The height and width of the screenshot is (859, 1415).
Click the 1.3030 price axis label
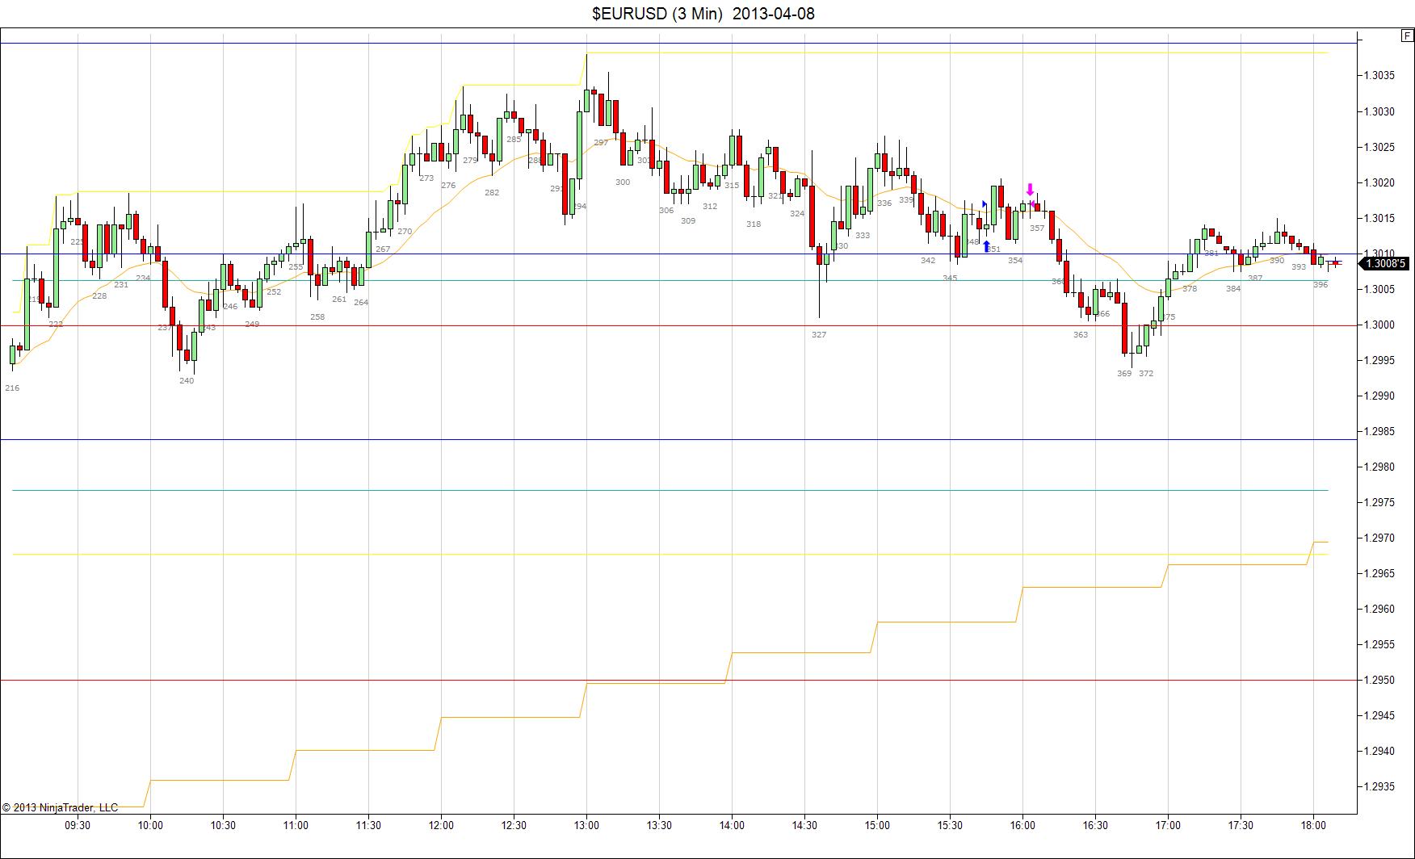[x=1379, y=111]
